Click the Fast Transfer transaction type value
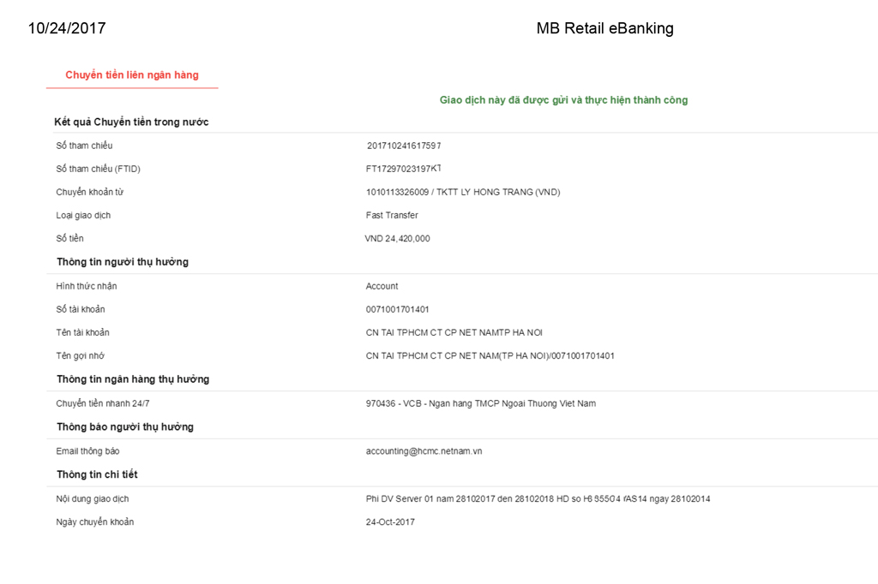Screen dimensions: 878x584 (392, 216)
